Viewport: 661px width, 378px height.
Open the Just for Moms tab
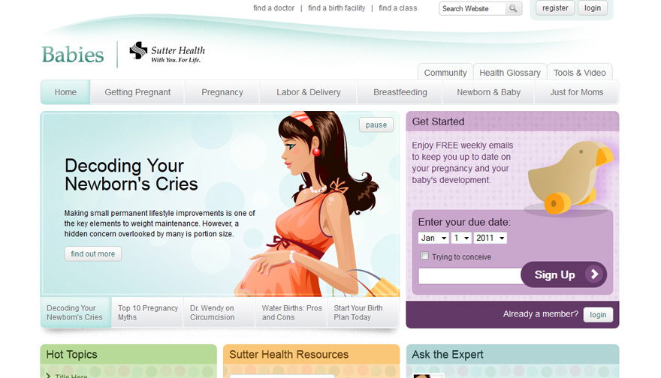tap(576, 92)
